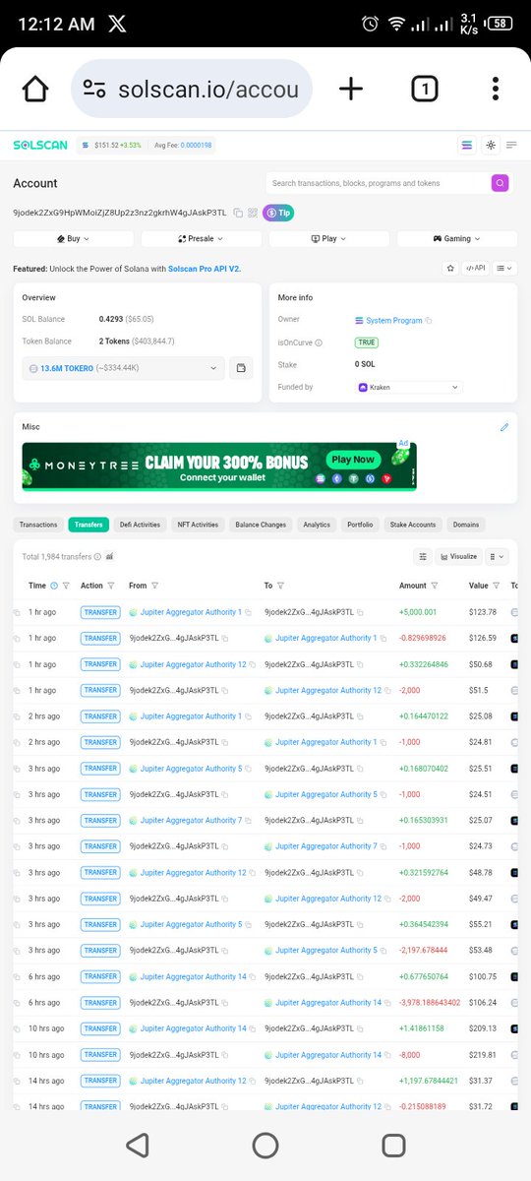Open Solscan hamburger menu icon

pyautogui.click(x=512, y=145)
